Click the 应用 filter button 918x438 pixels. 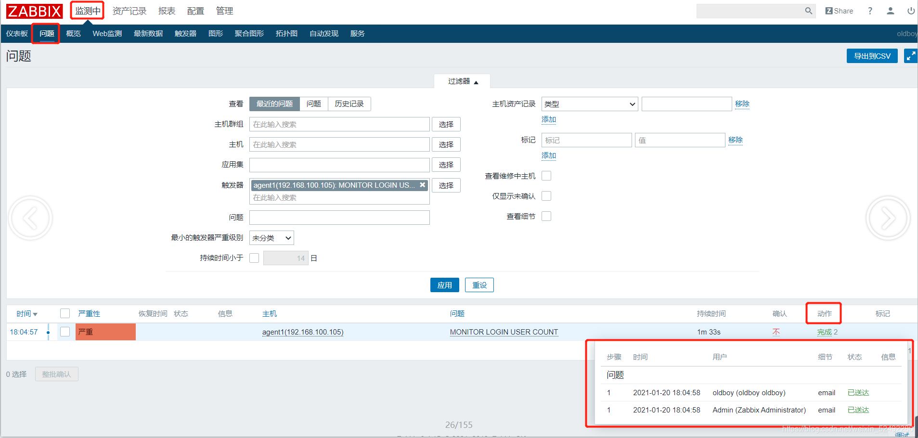coord(444,285)
